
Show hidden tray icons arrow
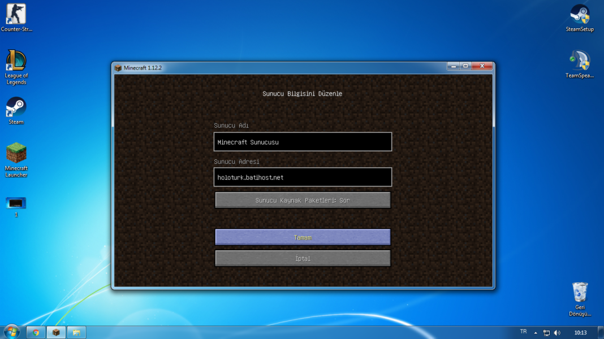[x=536, y=333]
